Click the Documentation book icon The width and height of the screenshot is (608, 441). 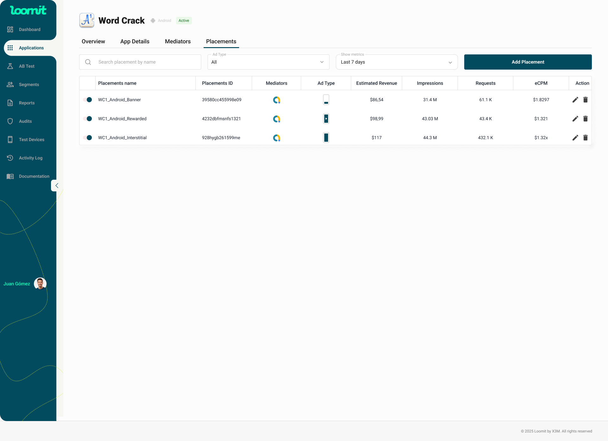coord(10,176)
